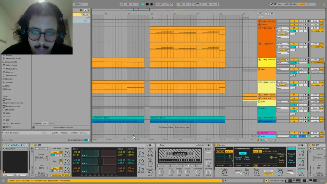Select the Heavy amp type tab
This screenshot has height=184, width=327.
coord(192,166)
